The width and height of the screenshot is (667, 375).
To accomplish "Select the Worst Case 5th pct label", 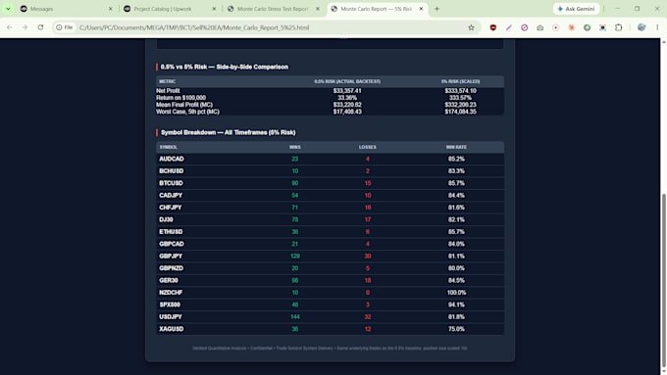I will point(187,112).
